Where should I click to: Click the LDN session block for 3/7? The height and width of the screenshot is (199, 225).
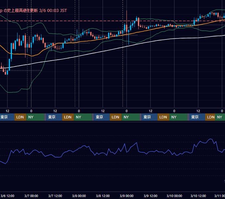pyautogui.click(x=68, y=117)
